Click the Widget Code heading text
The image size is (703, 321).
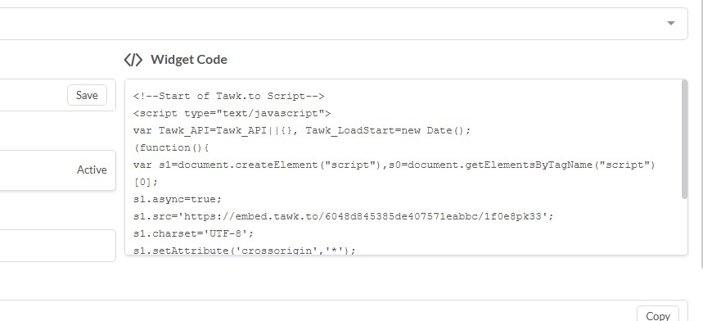coord(189,60)
